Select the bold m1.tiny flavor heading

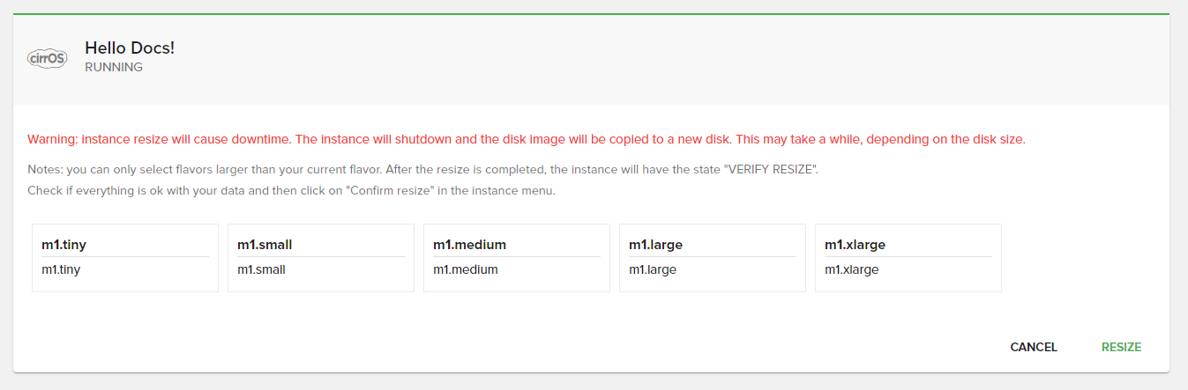[x=64, y=245]
